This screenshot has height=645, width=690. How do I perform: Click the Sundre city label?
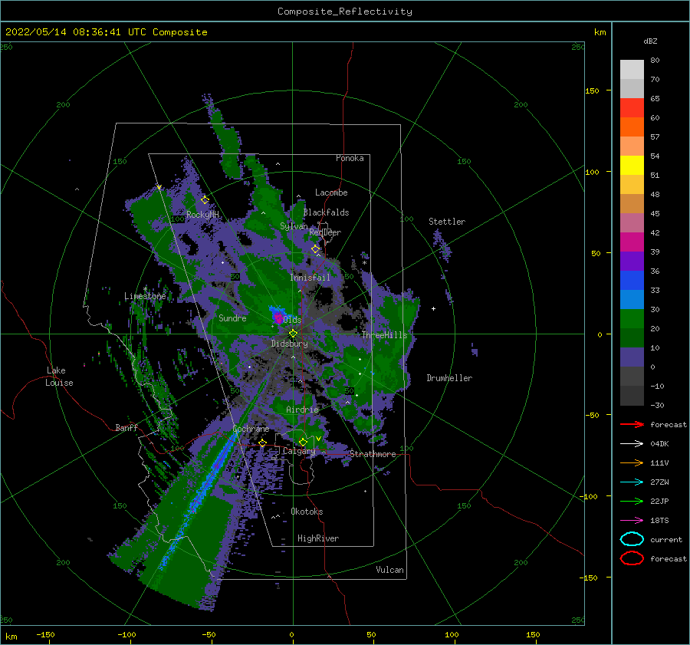point(232,318)
